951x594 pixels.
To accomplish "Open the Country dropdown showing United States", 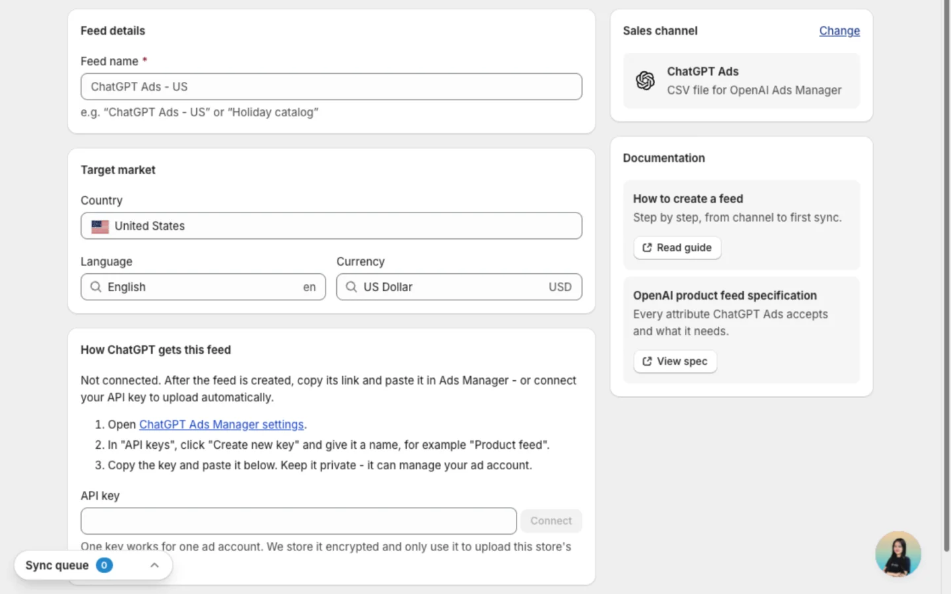I will coord(332,226).
